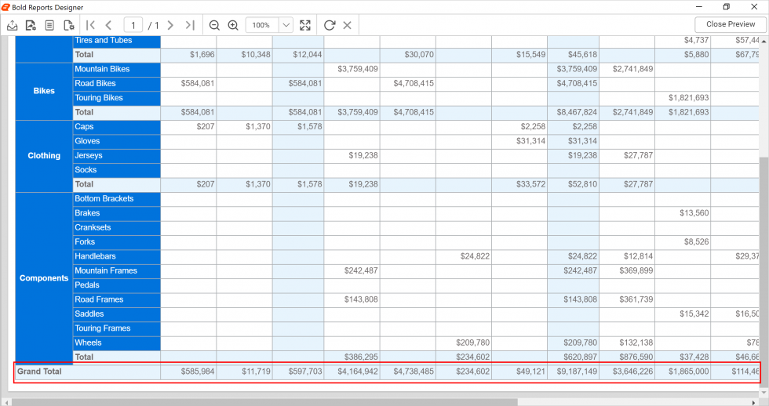
Task: Open the 100% zoom dropdown
Action: 286,25
